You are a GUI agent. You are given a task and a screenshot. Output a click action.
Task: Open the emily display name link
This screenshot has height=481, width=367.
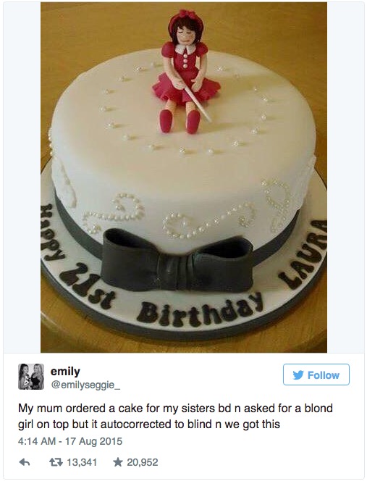[x=65, y=371]
